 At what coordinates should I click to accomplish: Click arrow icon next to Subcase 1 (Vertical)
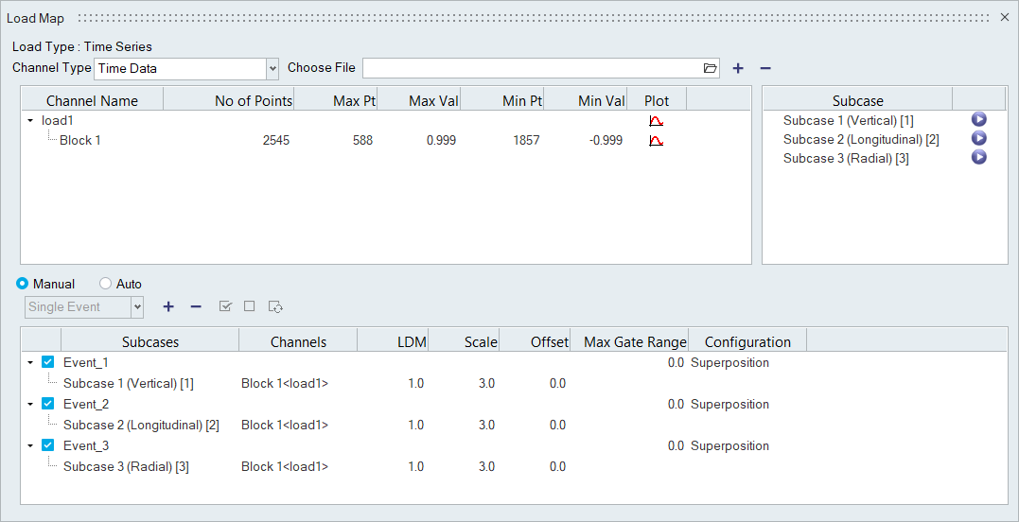pyautogui.click(x=978, y=120)
